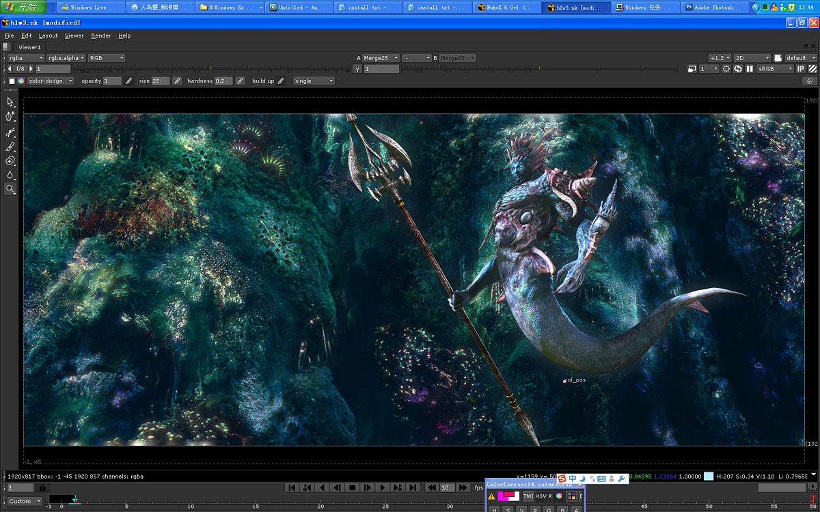Toggle the proxy mode icon
The height and width of the screenshot is (512, 820).
(x=692, y=69)
